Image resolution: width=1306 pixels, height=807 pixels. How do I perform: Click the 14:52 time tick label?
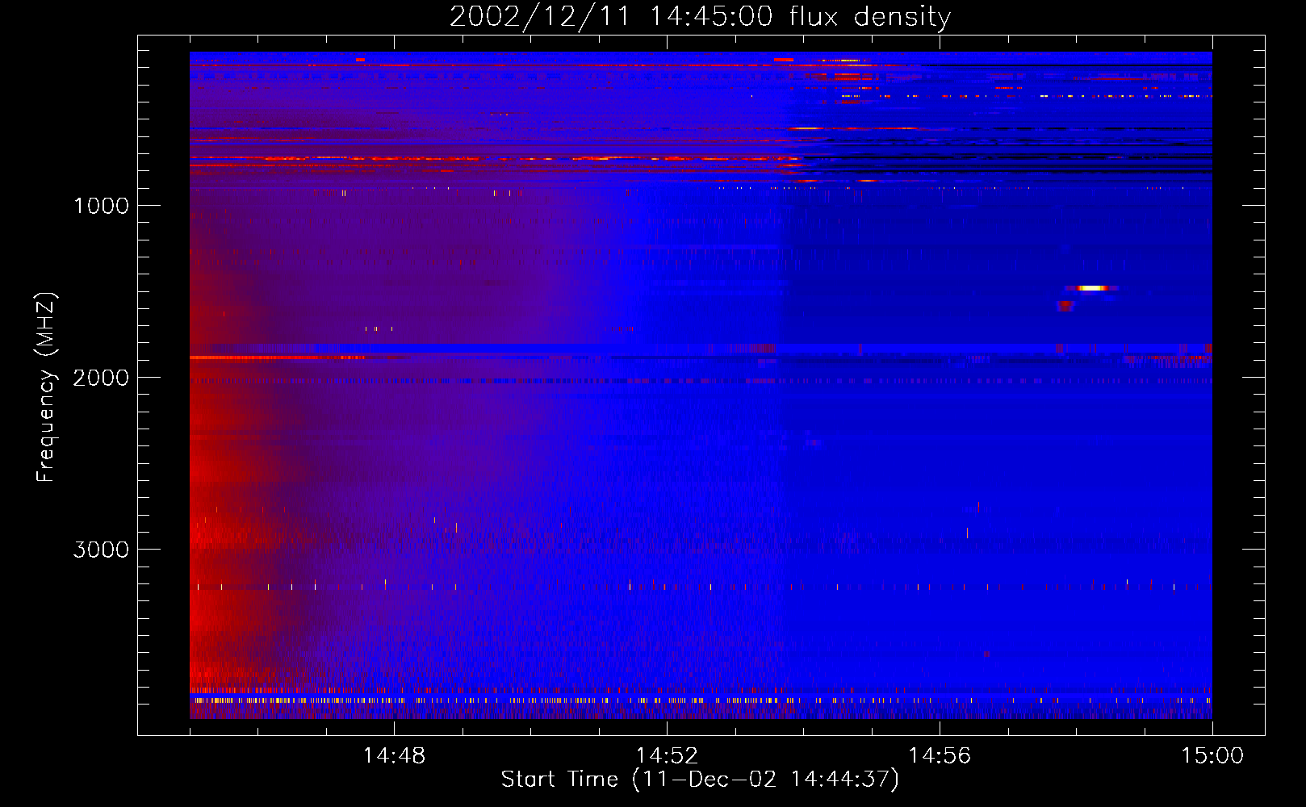click(667, 756)
